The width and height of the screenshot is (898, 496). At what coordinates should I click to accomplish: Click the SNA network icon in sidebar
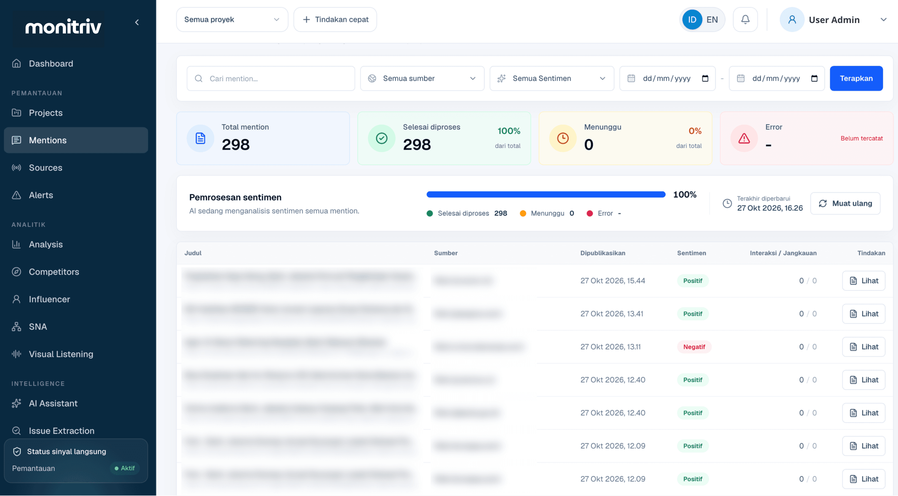pyautogui.click(x=16, y=327)
